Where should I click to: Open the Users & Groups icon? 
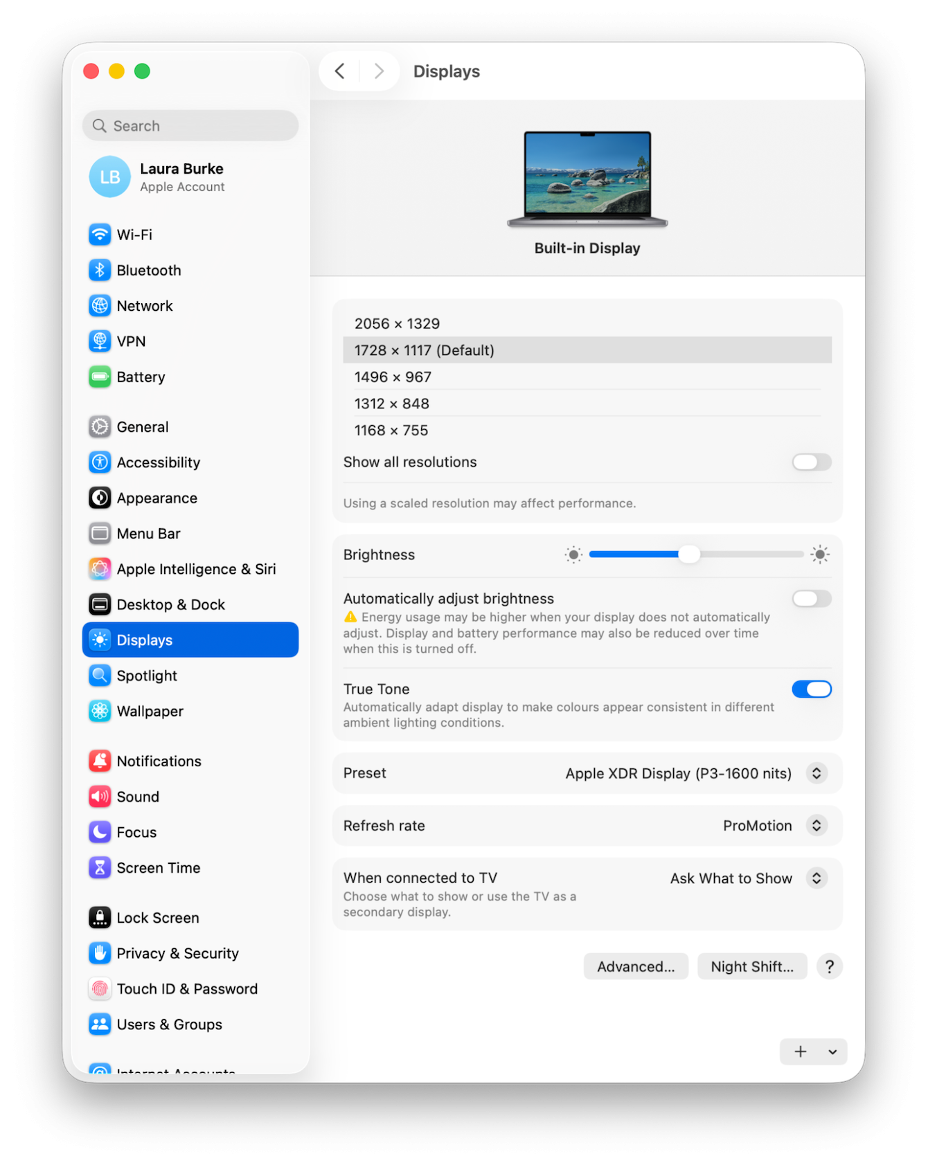point(100,1024)
